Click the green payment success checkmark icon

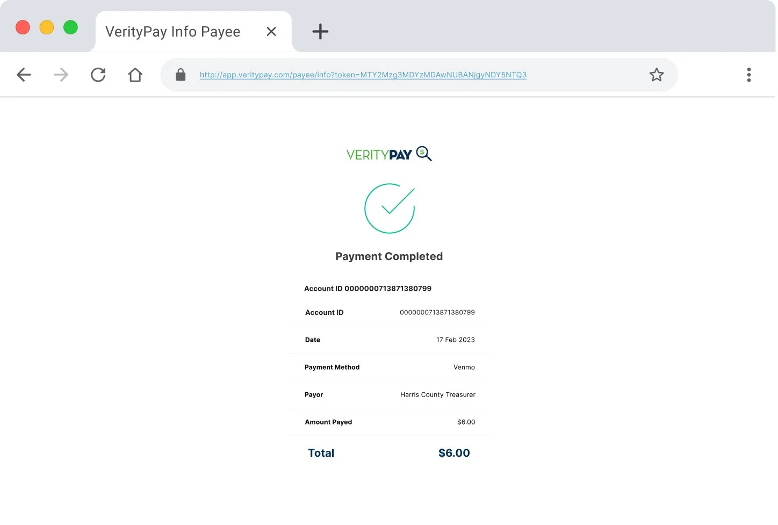pos(389,208)
